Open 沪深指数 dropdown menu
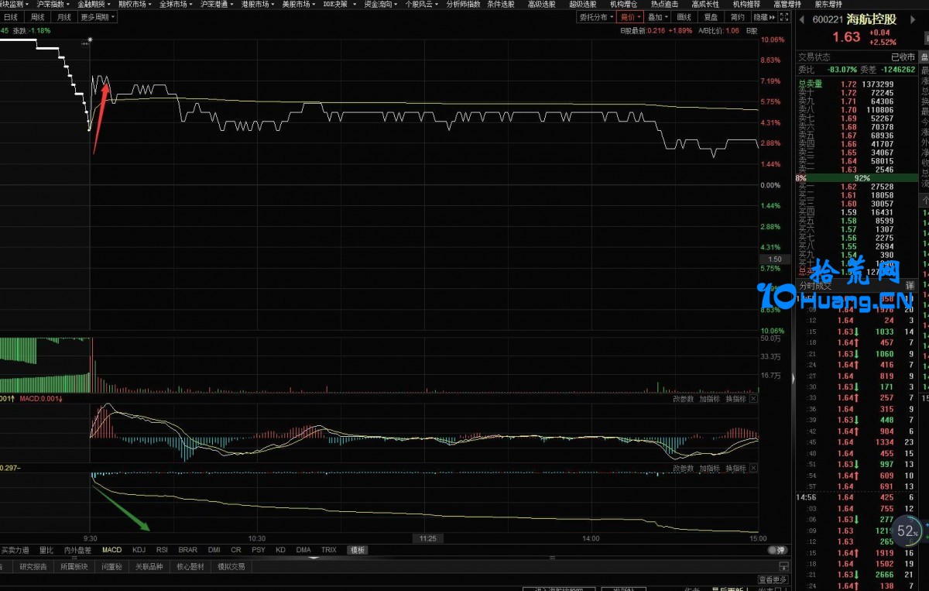This screenshot has height=591, width=929. point(53,4)
